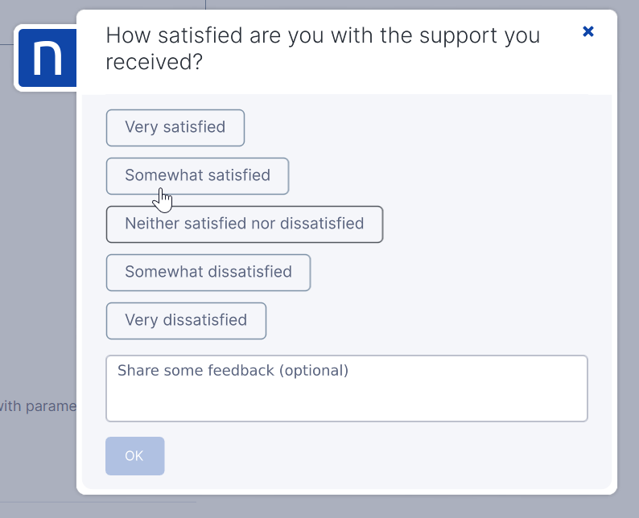Toggle the Somewhat satisfied button
The image size is (639, 518).
coord(198,176)
